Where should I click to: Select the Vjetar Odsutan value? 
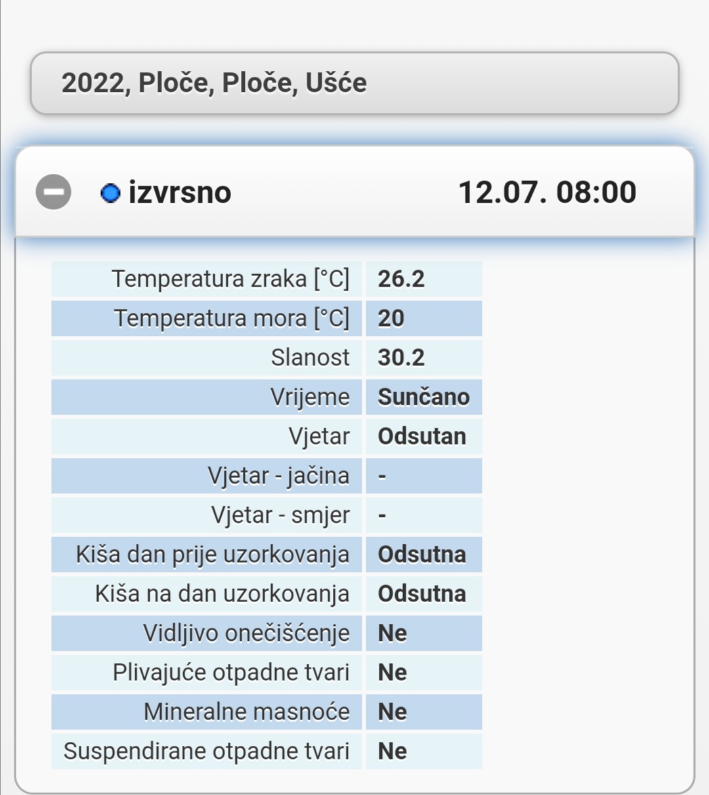[x=421, y=436]
